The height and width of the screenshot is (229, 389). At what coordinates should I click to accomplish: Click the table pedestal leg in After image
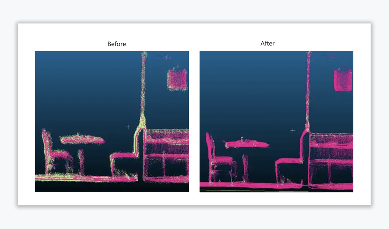(x=246, y=168)
